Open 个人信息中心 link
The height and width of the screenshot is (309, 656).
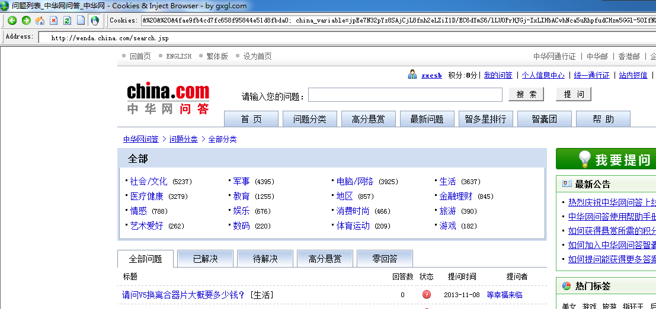click(x=543, y=75)
